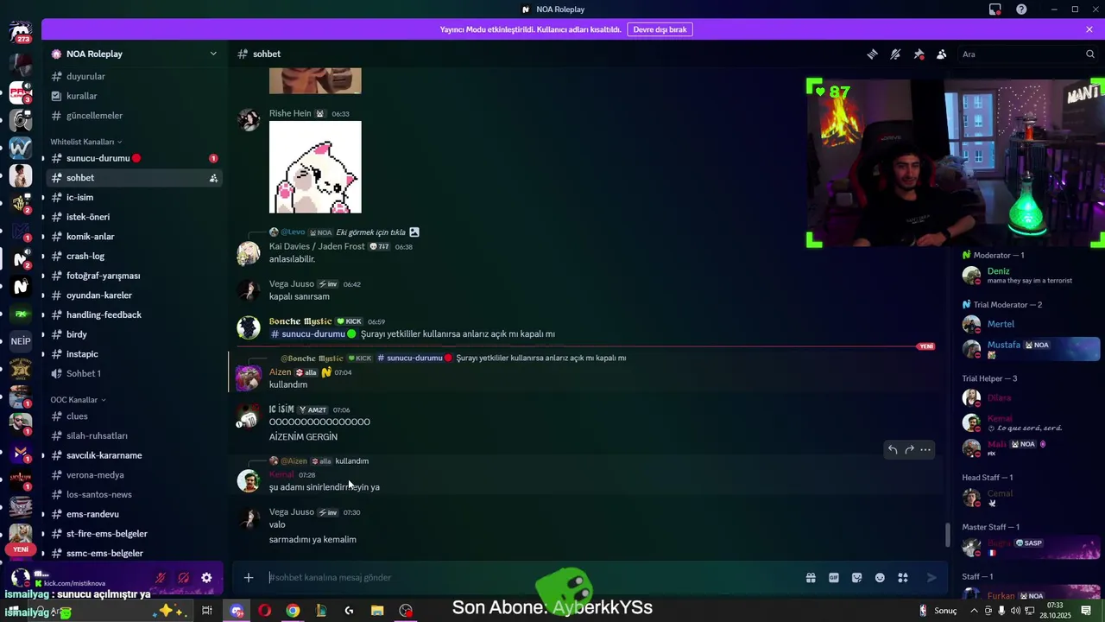Click invite member icon on sohbet channel
1105x622 pixels.
pos(212,178)
